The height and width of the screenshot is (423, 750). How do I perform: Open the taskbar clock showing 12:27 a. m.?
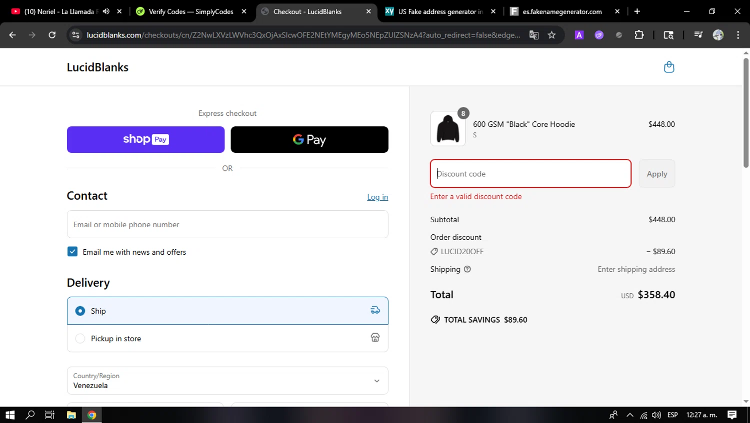[701, 415]
